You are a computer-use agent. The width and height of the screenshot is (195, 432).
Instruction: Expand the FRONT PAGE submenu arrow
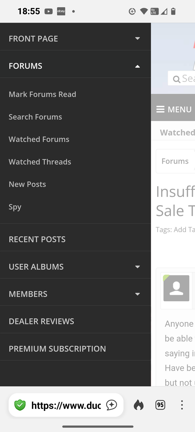click(x=137, y=39)
